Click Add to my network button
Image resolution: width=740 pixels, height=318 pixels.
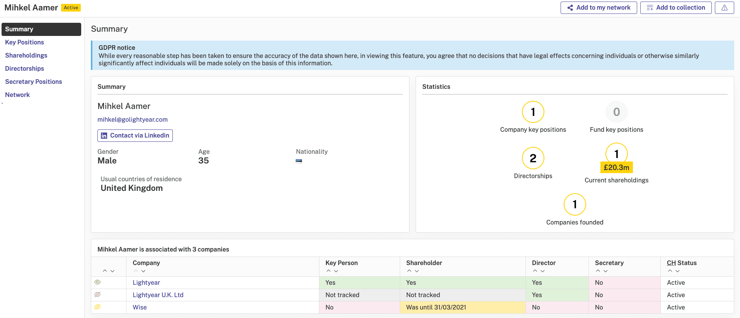click(599, 8)
